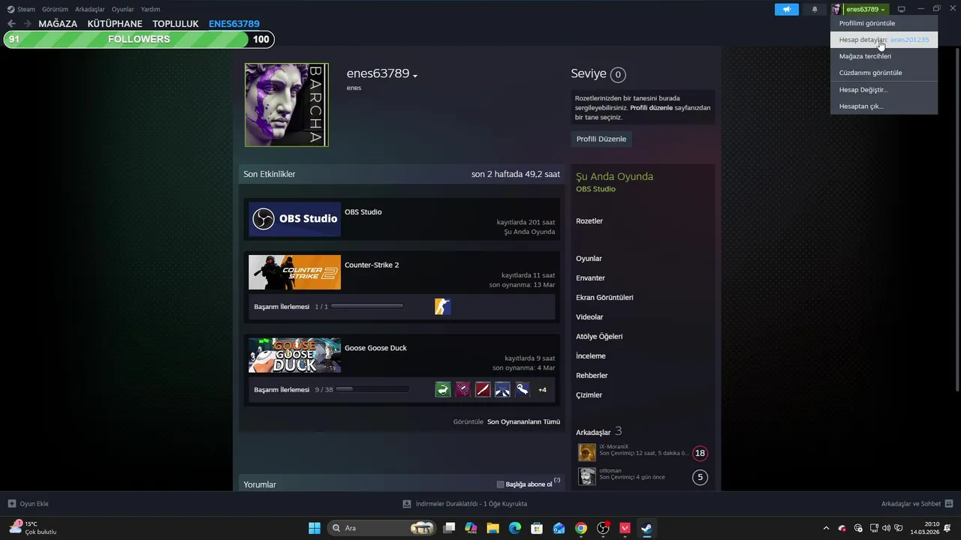Open the Yardım menu
This screenshot has width=961, height=540.
coord(150,9)
